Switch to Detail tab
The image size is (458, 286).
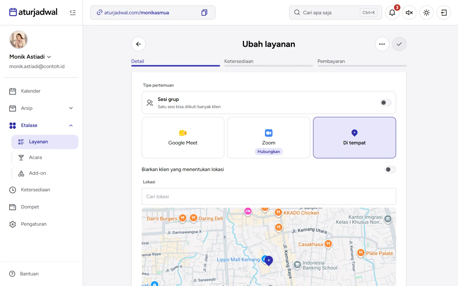[175, 62]
